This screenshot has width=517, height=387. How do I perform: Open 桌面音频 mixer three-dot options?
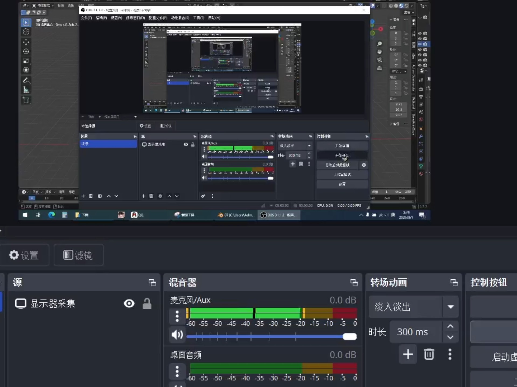(x=177, y=371)
